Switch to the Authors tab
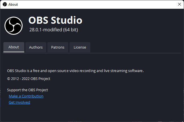184x122 pixels. (36, 47)
